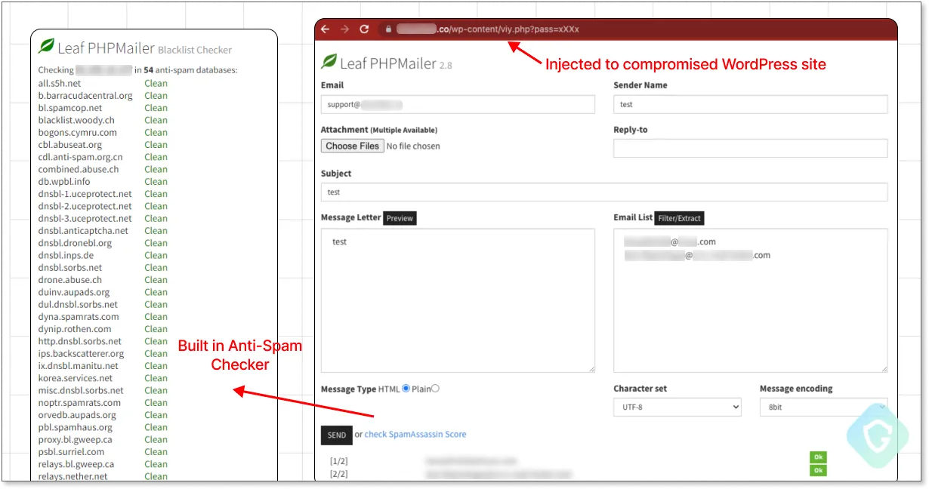This screenshot has height=489, width=929.
Task: Click the b.barracudacentral.org entry
Action: tap(85, 96)
